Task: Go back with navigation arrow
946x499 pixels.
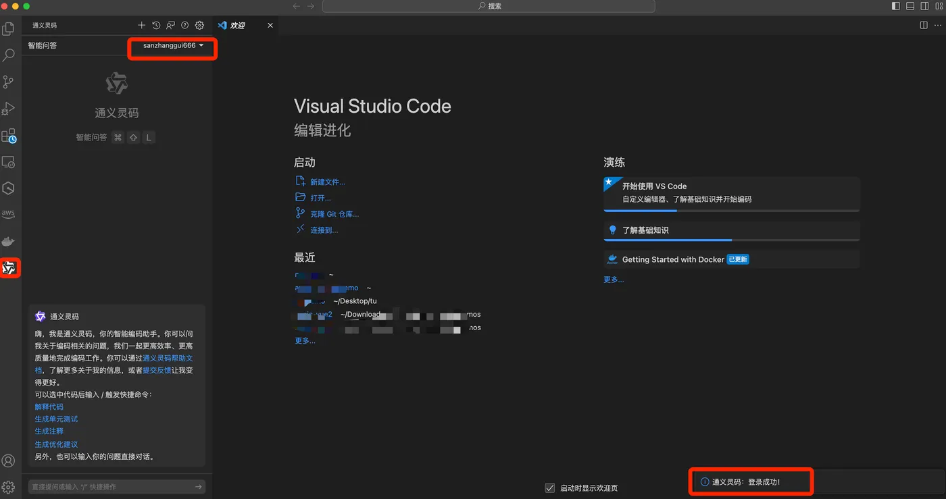Action: coord(296,6)
